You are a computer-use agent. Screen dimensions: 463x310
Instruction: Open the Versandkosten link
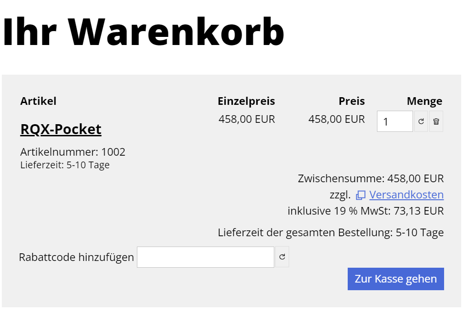pyautogui.click(x=406, y=195)
